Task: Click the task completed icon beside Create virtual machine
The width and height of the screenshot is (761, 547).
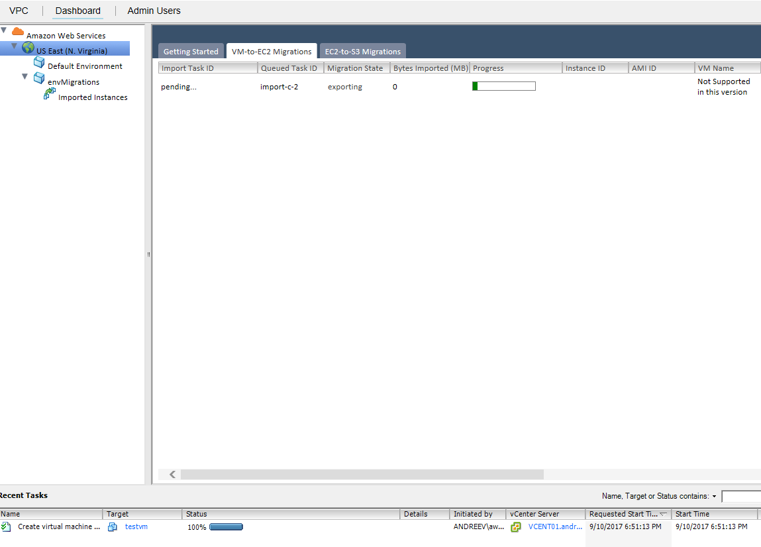Action: tap(6, 526)
